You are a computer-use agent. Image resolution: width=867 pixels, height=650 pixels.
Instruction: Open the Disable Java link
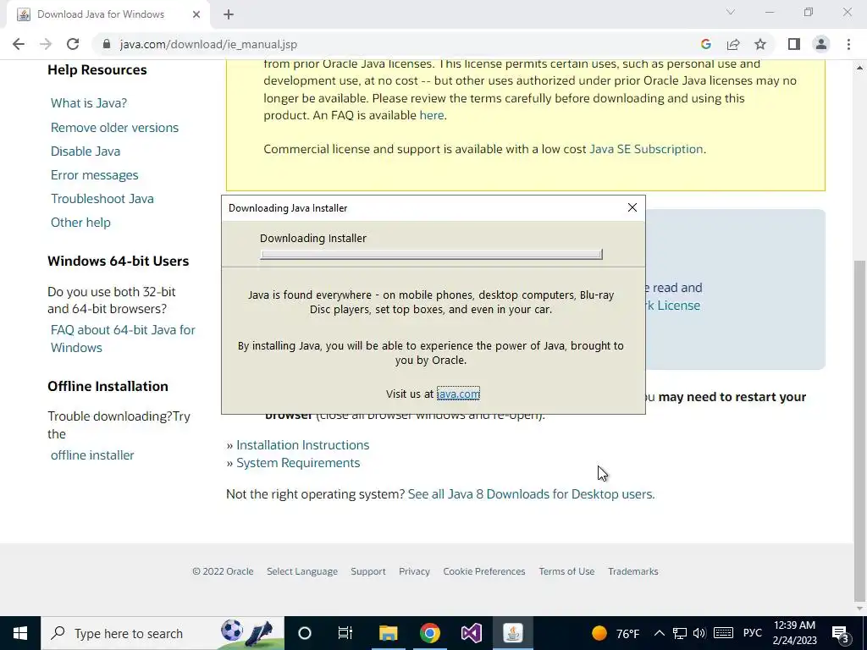(x=86, y=151)
